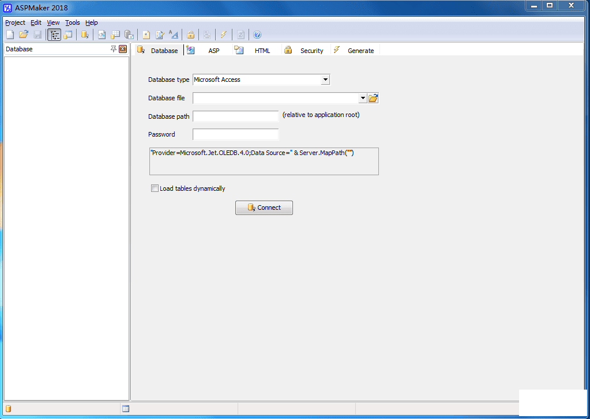The height and width of the screenshot is (419, 590).
Task: Click the grayed synchronize toolbar icon
Action: [241, 35]
